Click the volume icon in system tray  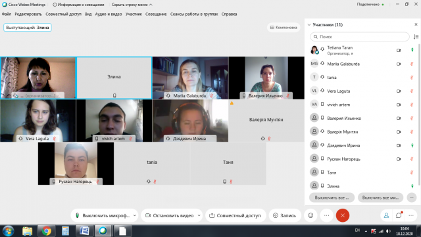388,231
